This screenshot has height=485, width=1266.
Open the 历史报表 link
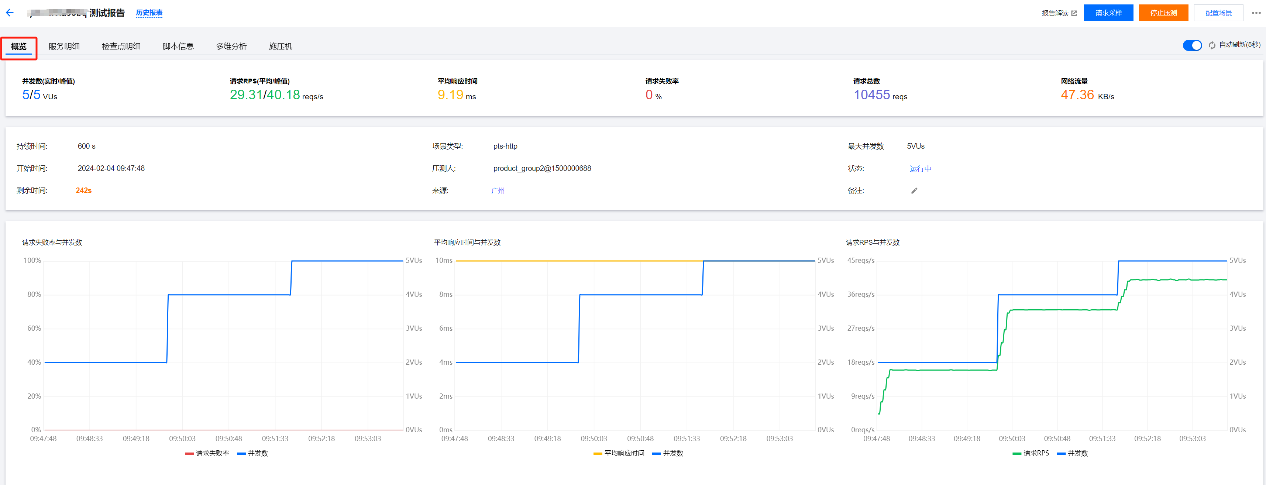click(149, 13)
